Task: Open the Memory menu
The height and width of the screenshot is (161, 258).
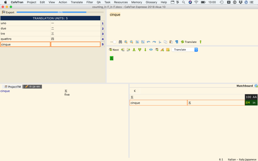Action: pos(136,2)
